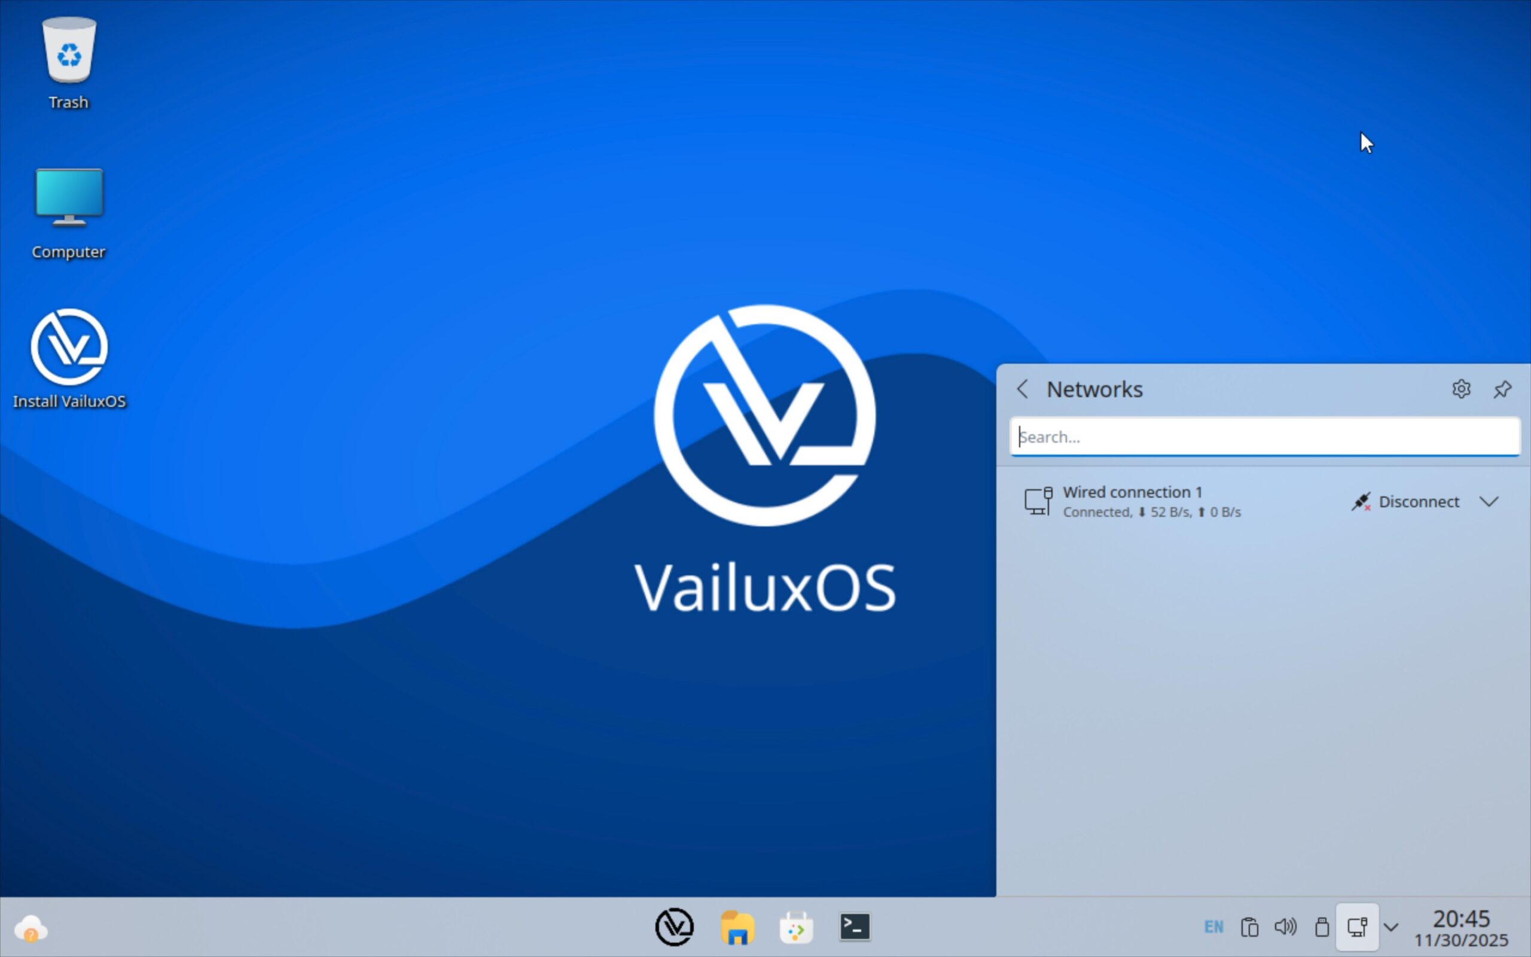Expand Wired connection 1 details chevron
The height and width of the screenshot is (957, 1531).
click(1489, 501)
